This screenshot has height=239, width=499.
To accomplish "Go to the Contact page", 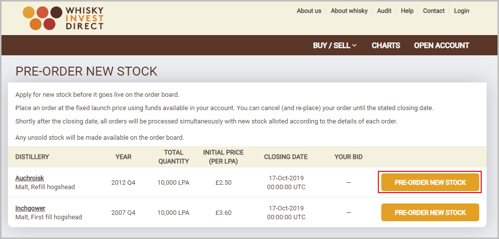I will click(x=433, y=11).
